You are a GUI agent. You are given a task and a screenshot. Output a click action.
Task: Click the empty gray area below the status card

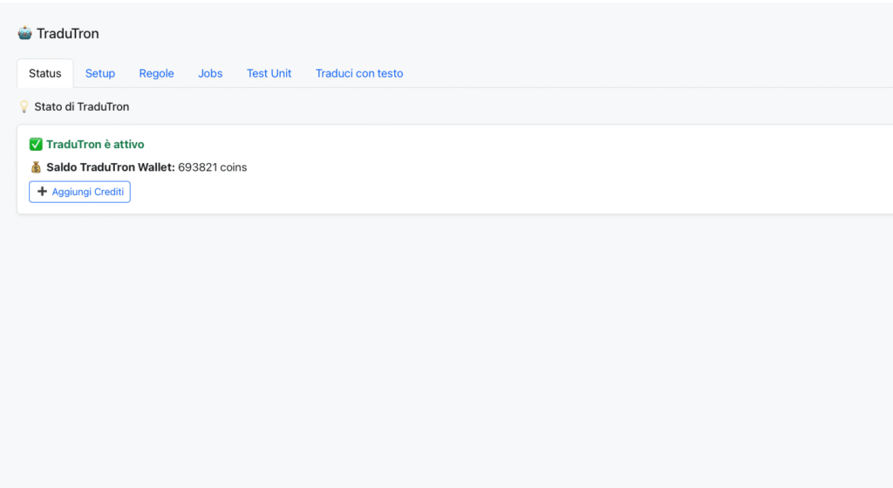436,349
